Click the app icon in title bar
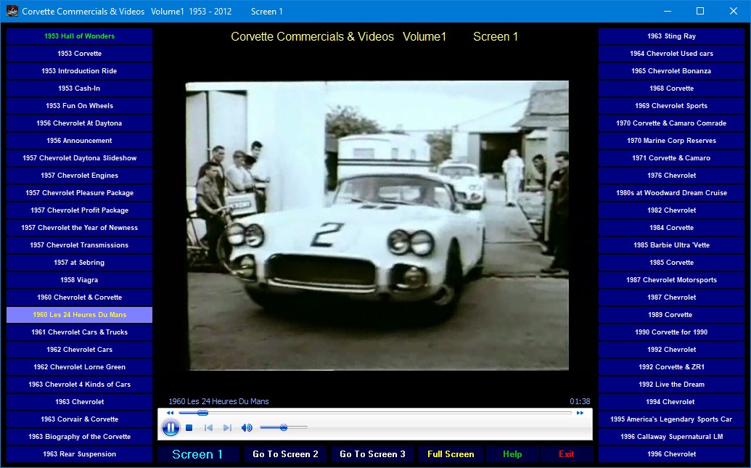 (12, 11)
